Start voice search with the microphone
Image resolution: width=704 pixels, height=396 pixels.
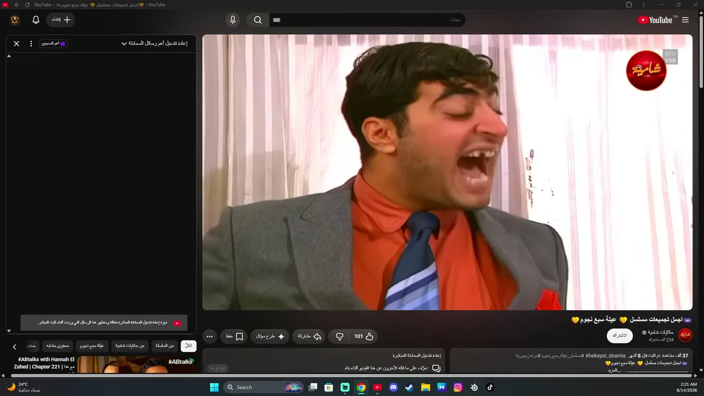click(x=233, y=20)
